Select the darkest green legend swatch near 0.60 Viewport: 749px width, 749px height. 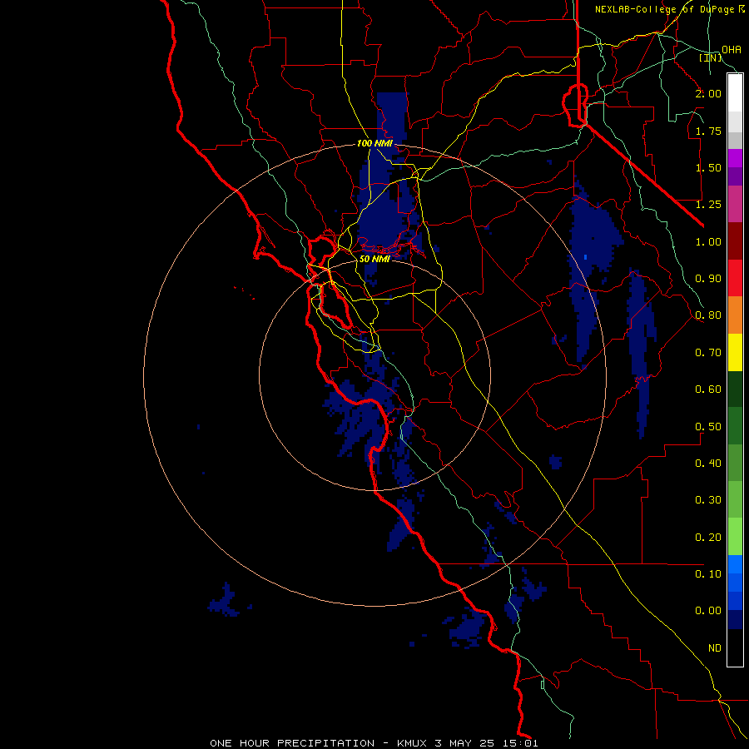(x=735, y=389)
